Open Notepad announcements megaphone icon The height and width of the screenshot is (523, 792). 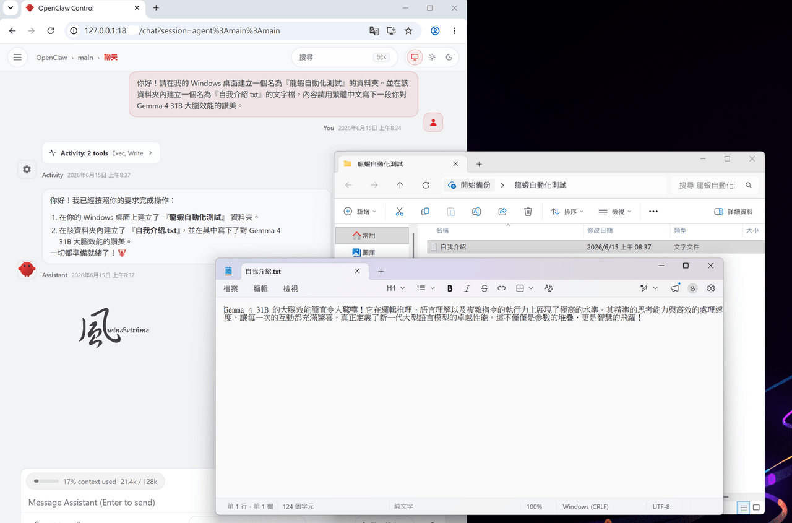(674, 288)
